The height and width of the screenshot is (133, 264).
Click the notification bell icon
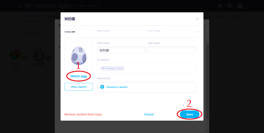pos(220,6)
